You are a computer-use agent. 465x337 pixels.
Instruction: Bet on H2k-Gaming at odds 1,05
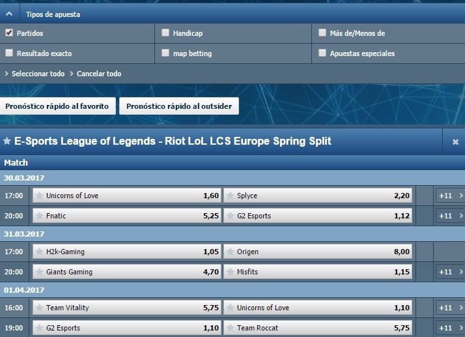click(127, 252)
